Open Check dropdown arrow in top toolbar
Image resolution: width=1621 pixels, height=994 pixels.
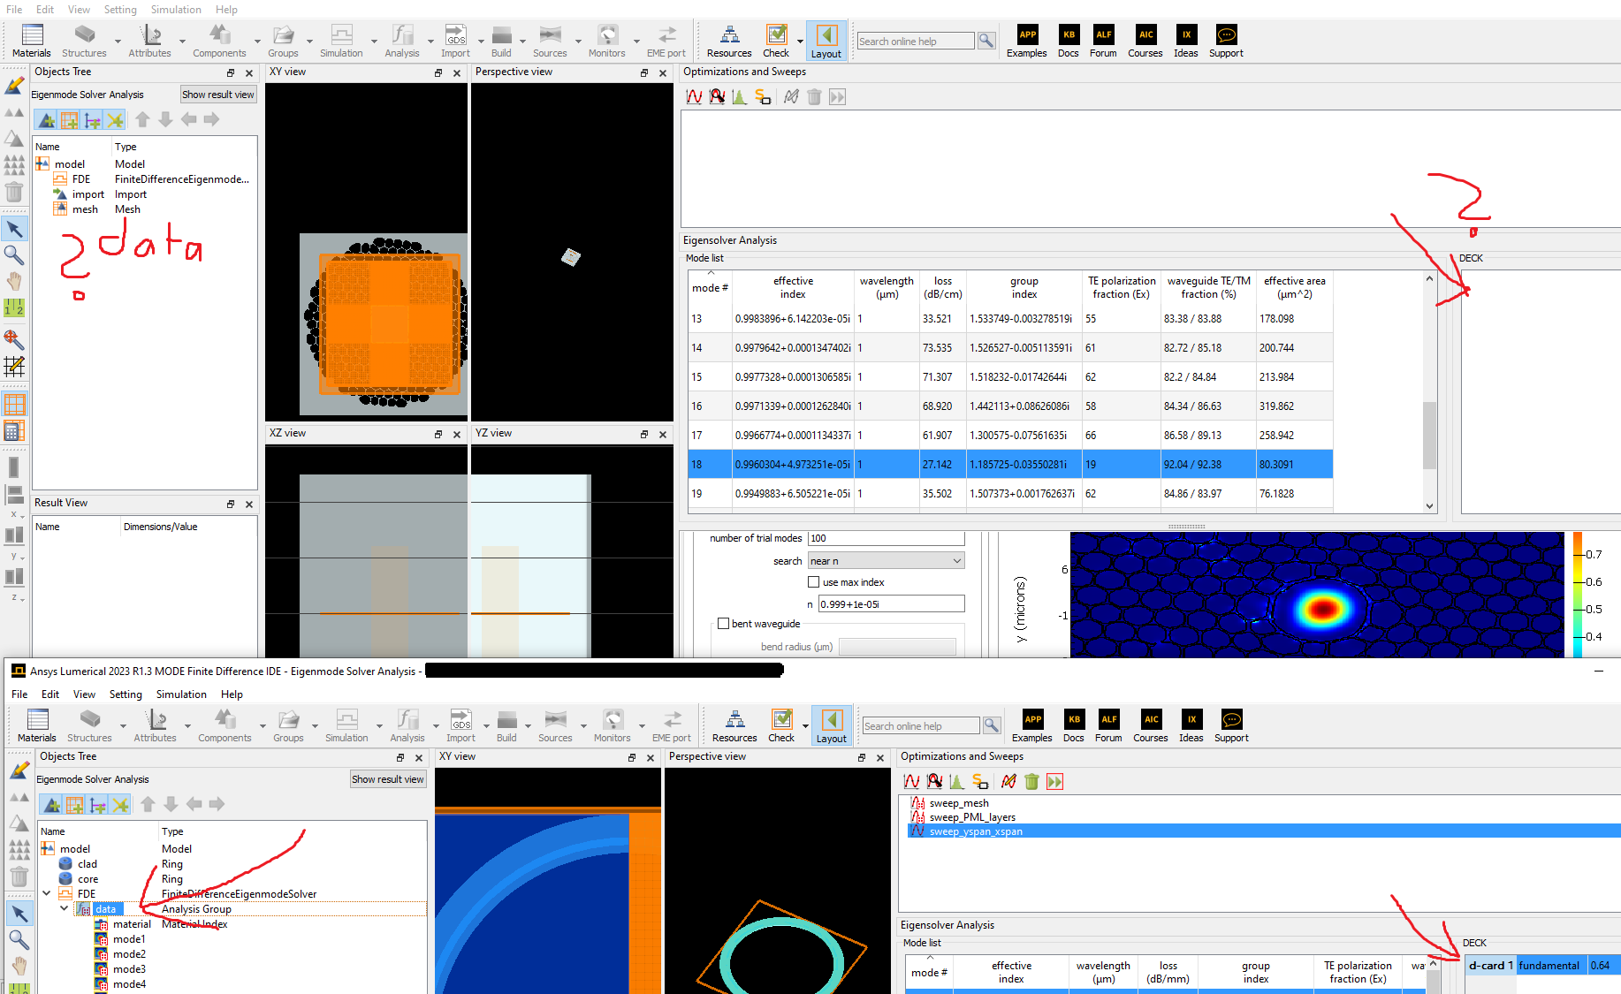tap(800, 41)
